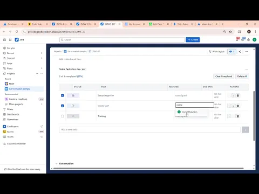
Task: Click the share icon on the issue
Action: pyautogui.click(x=240, y=52)
